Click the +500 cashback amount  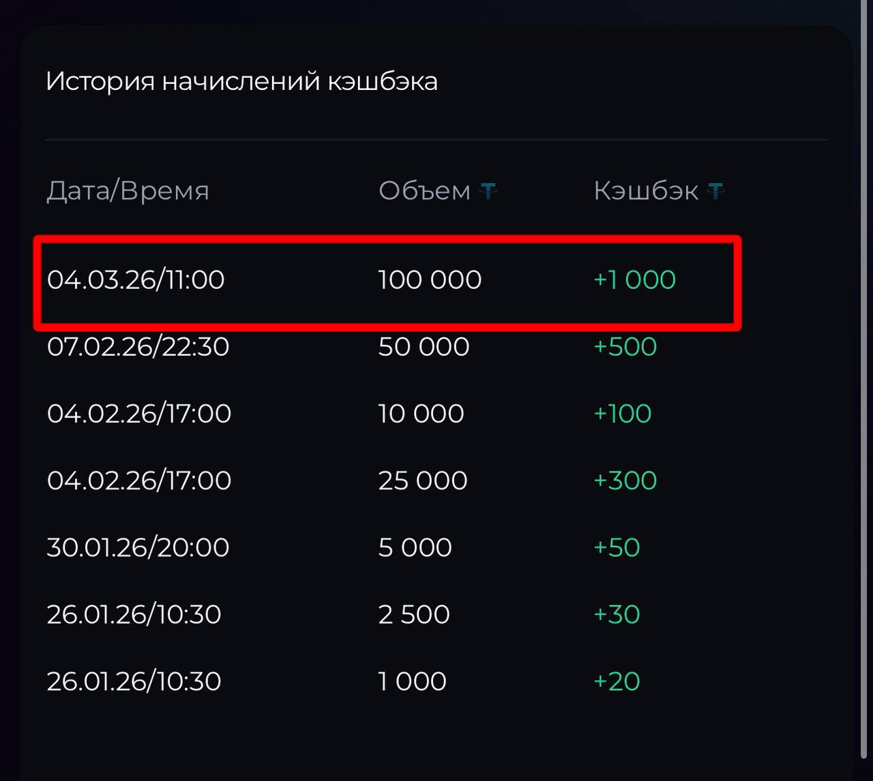click(x=625, y=346)
